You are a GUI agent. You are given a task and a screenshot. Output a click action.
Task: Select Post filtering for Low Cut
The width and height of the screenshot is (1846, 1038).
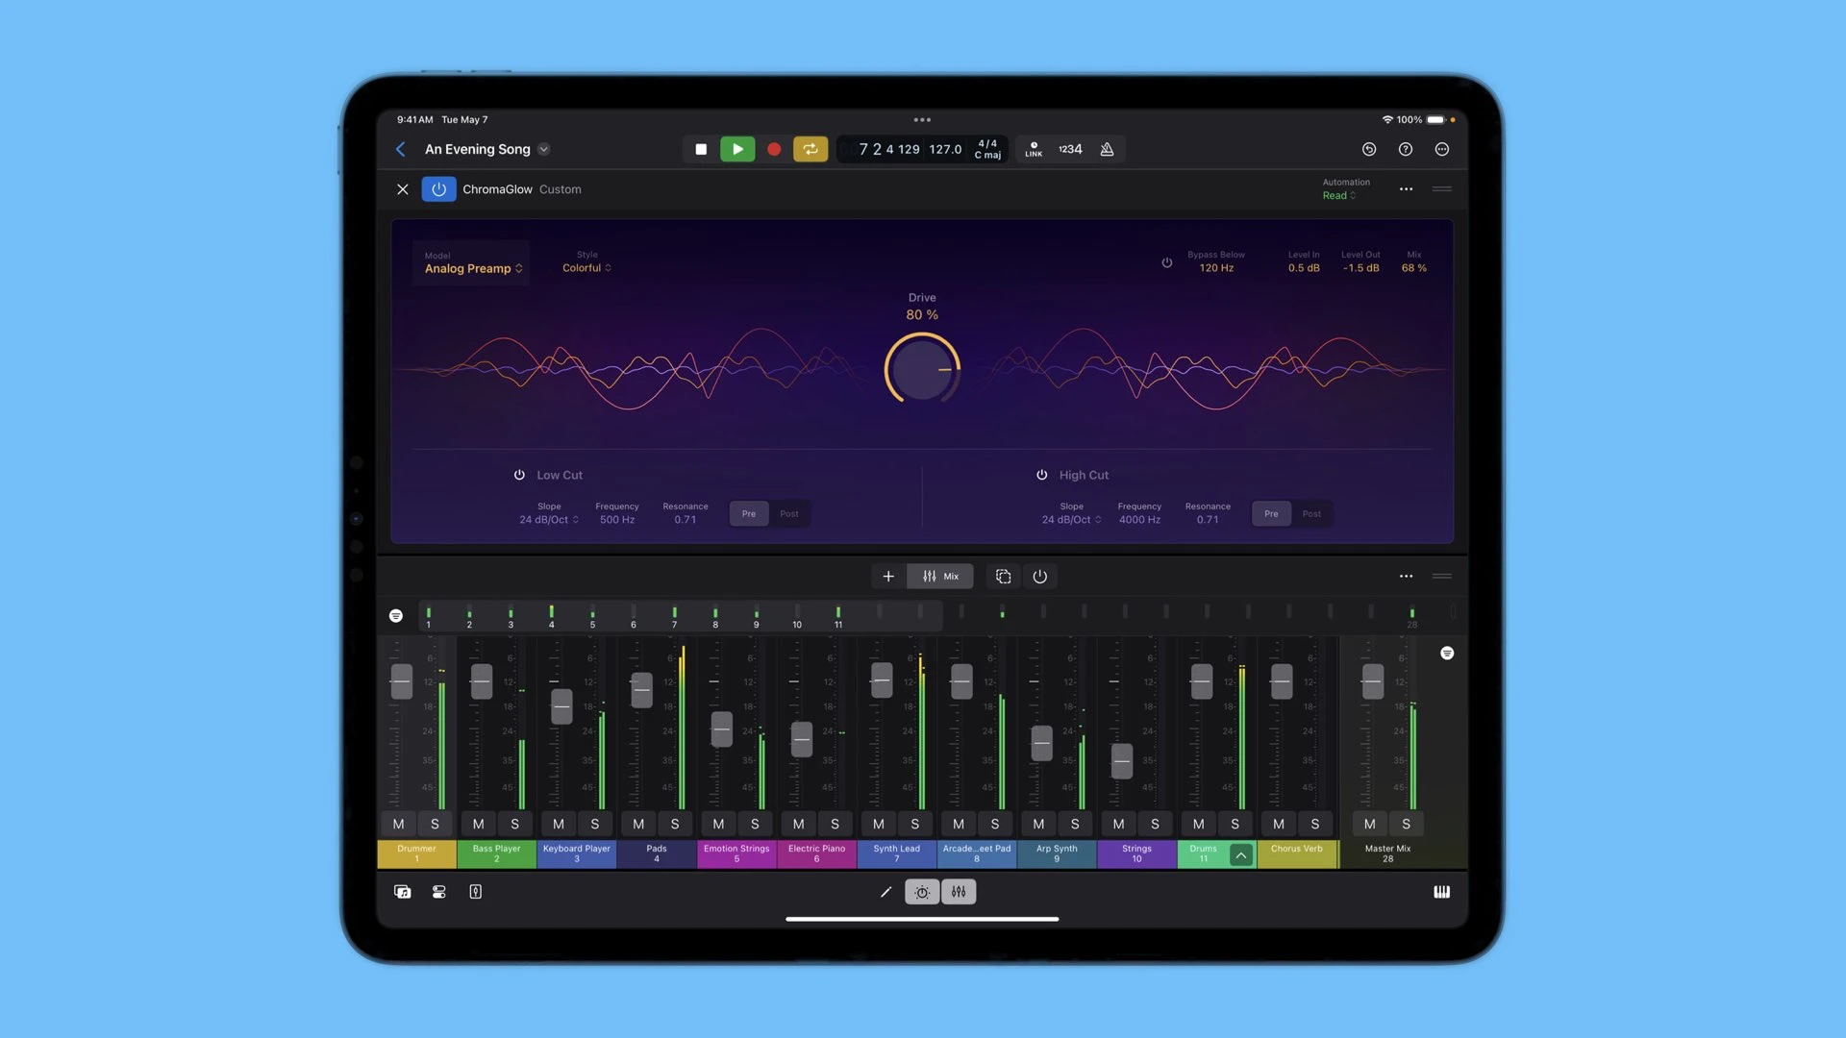pos(788,513)
